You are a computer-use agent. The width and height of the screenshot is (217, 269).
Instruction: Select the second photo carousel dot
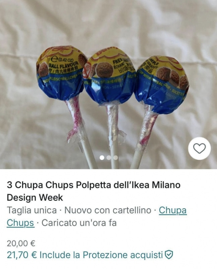coord(109,158)
